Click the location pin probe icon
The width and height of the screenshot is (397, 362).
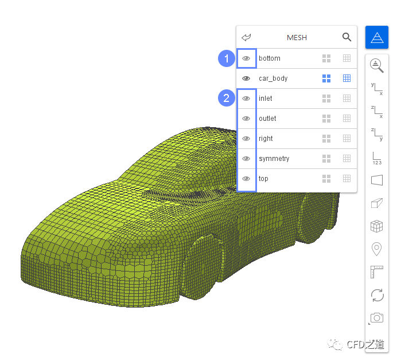point(376,249)
